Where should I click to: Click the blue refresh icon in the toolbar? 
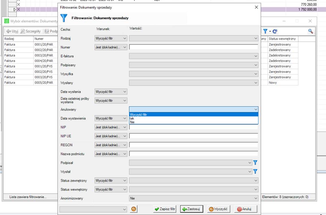click(275, 31)
